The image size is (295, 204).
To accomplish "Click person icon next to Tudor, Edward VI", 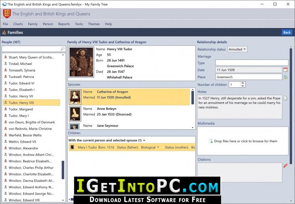I will pyautogui.click(x=6, y=83).
